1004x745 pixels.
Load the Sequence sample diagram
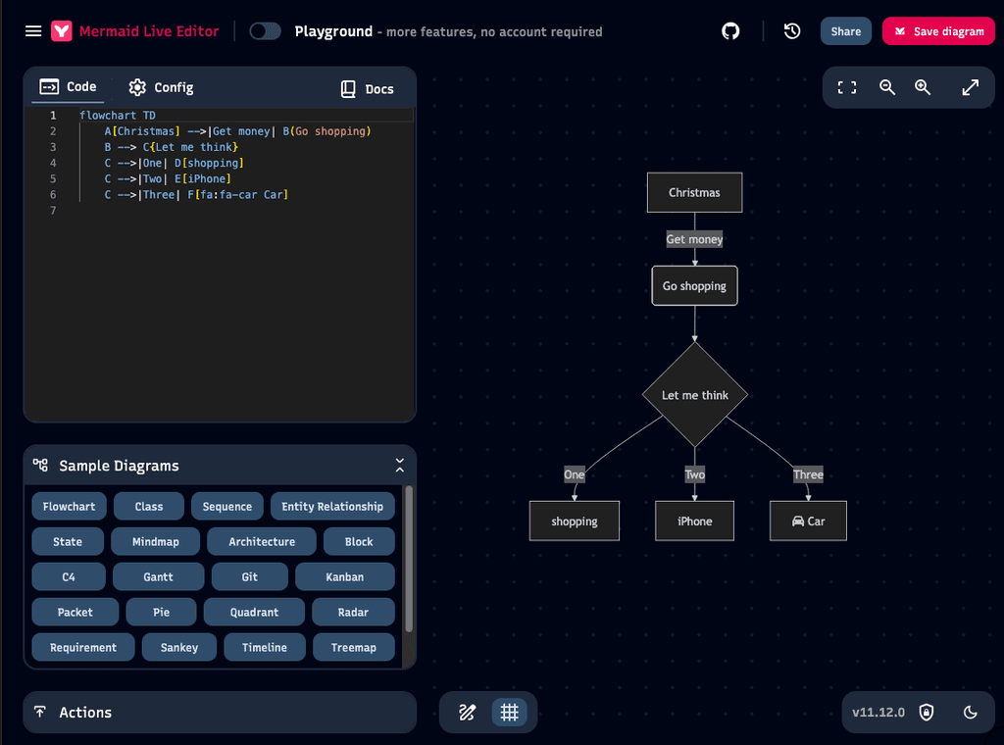227,507
